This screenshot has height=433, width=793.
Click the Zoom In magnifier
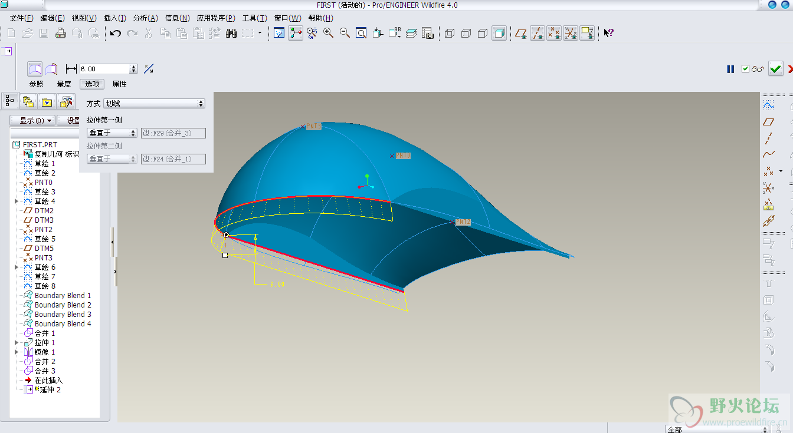[328, 33]
